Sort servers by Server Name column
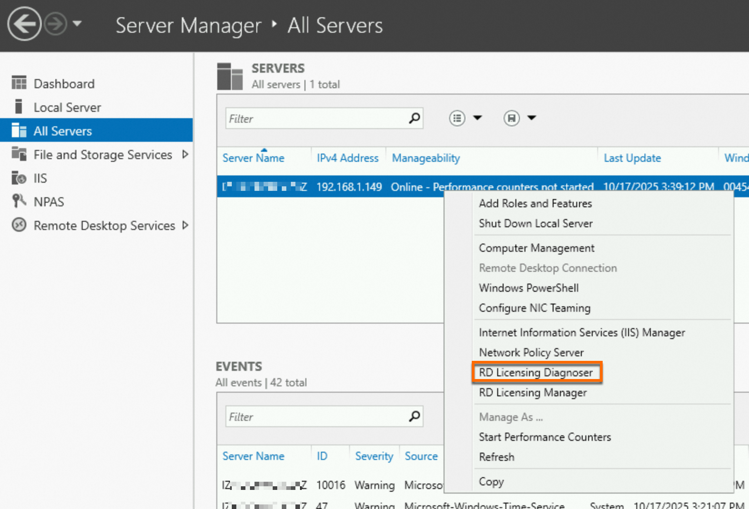The image size is (749, 509). [x=253, y=158]
